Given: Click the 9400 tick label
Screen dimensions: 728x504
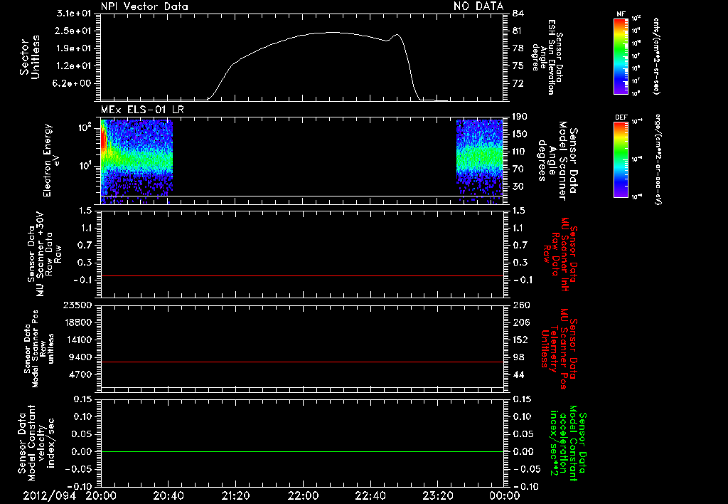Looking at the screenshot, I should [x=81, y=357].
